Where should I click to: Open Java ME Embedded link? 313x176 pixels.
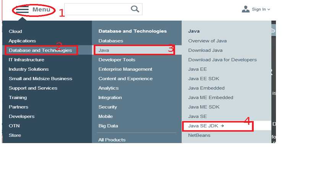(211, 98)
